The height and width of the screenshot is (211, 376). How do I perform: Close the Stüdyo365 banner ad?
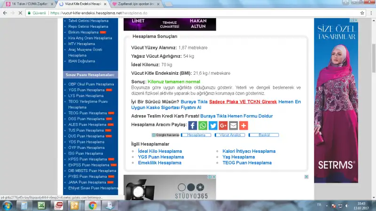pyautogui.click(x=214, y=177)
